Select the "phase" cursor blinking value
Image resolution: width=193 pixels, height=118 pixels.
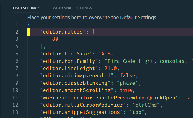coord(127,83)
